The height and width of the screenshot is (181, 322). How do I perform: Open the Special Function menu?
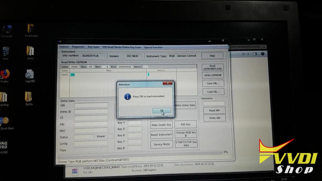point(153,47)
